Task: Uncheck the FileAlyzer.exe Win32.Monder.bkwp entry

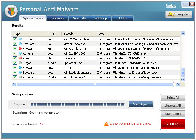Action: coord(15,39)
